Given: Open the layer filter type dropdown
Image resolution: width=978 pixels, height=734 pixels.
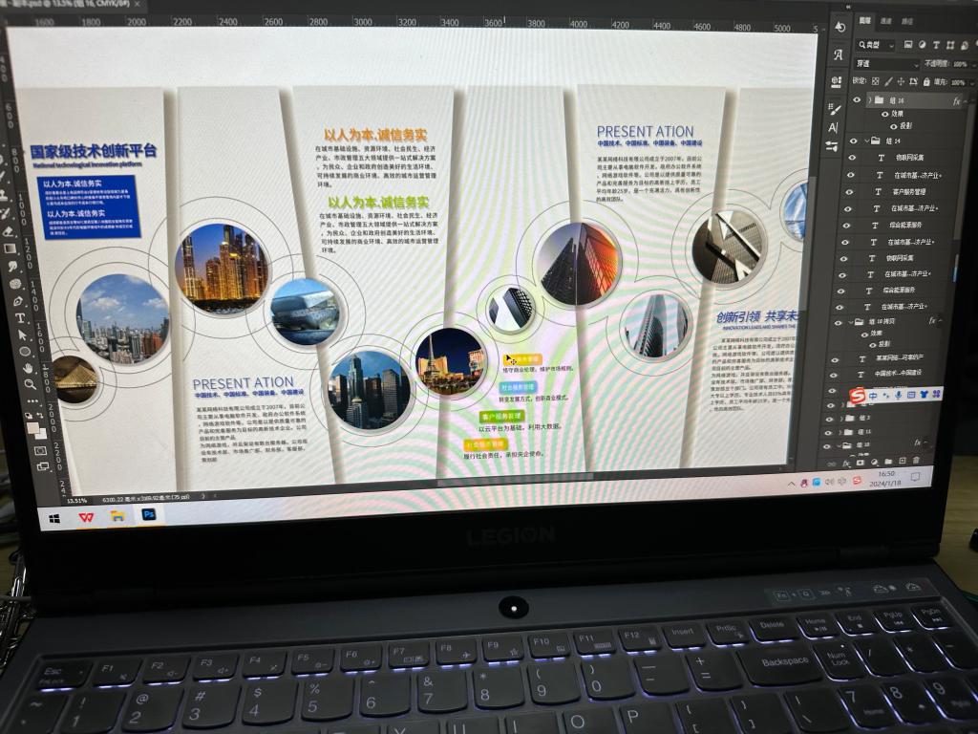Looking at the screenshot, I should [877, 45].
